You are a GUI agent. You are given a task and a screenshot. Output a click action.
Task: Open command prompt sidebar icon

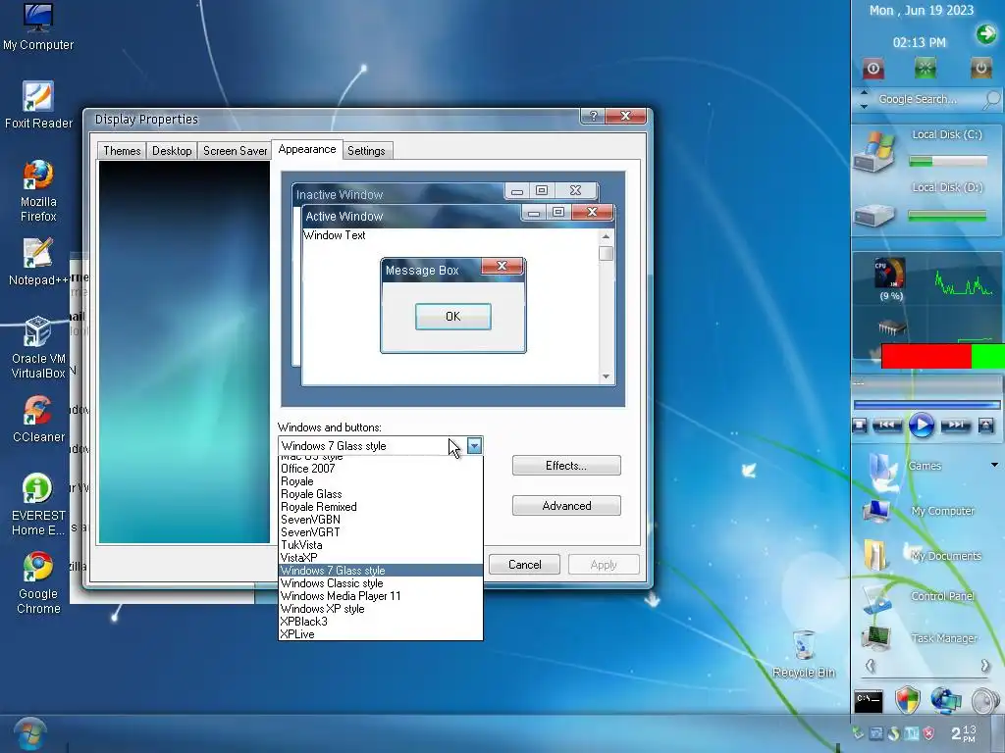click(x=869, y=701)
